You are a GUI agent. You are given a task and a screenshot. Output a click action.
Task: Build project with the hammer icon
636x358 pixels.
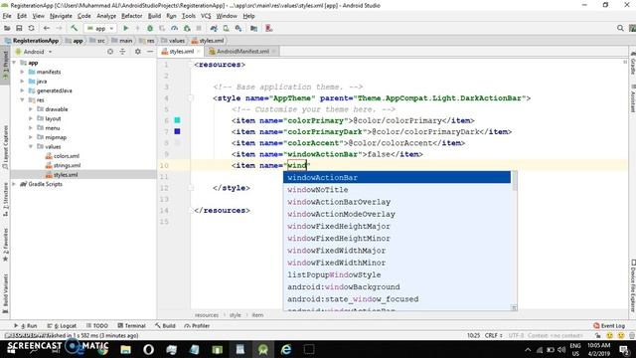(x=74, y=29)
